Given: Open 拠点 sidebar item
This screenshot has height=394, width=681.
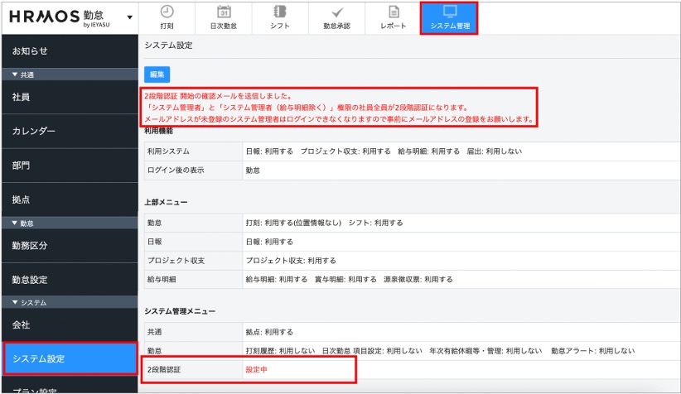Looking at the screenshot, I should click(x=22, y=199).
